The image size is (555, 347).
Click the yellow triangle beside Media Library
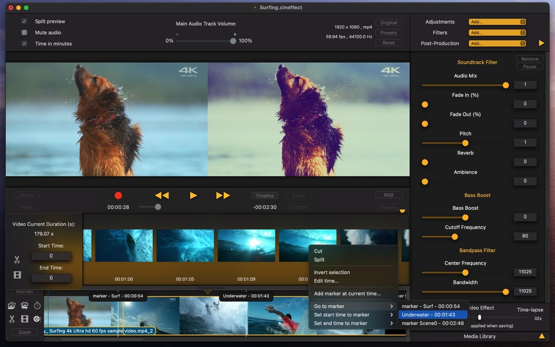click(542, 336)
